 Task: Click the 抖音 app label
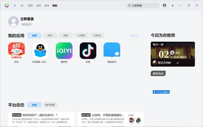click(x=88, y=62)
